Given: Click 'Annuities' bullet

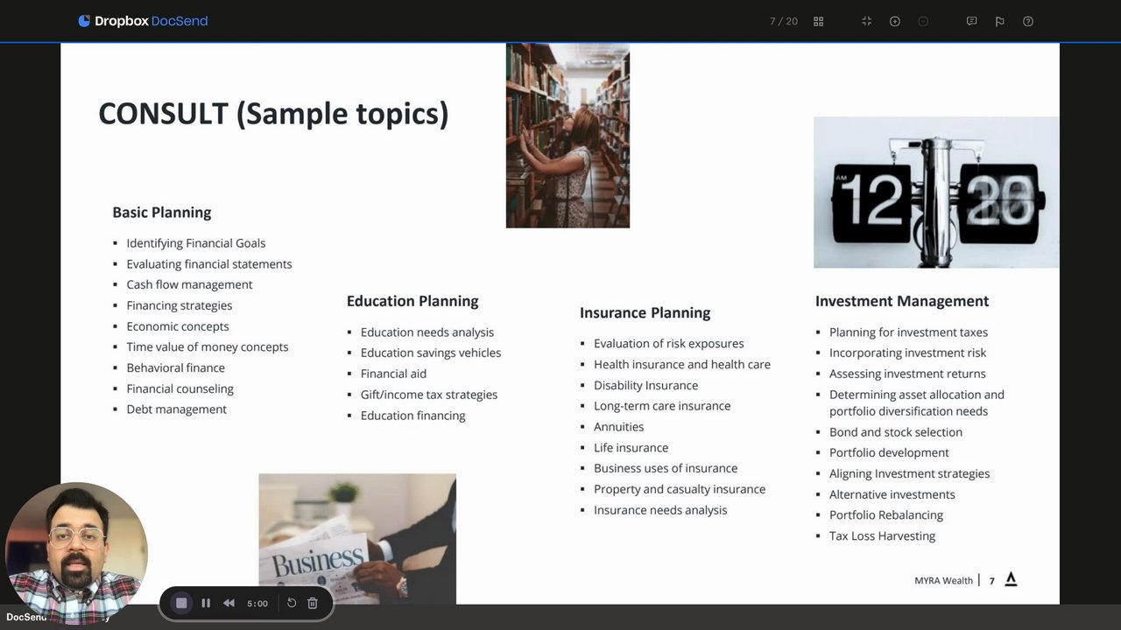Looking at the screenshot, I should [619, 427].
